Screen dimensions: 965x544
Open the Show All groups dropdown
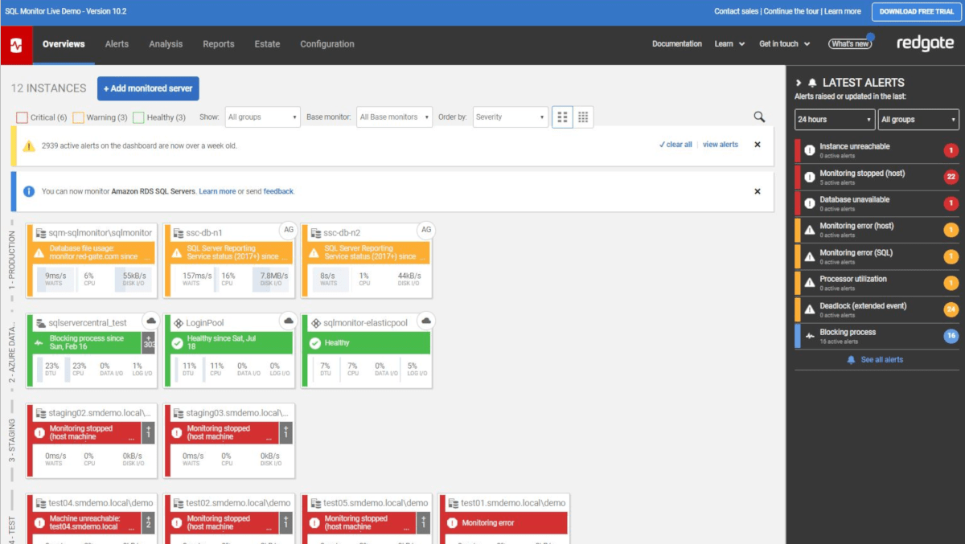coord(262,117)
